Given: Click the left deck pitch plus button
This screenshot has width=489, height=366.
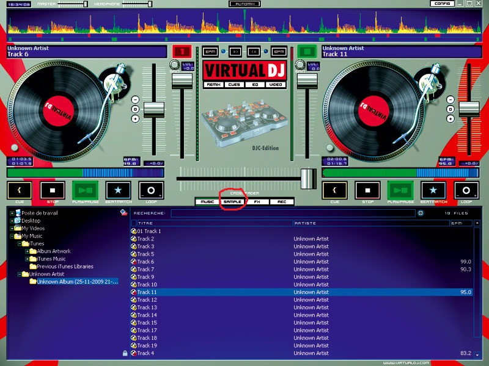Looking at the screenshot, I should [x=135, y=118].
